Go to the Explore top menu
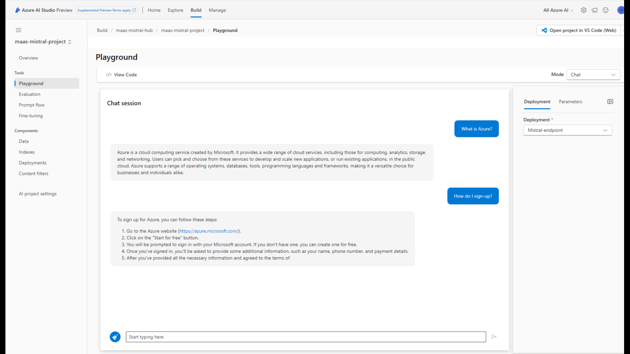 click(x=175, y=10)
